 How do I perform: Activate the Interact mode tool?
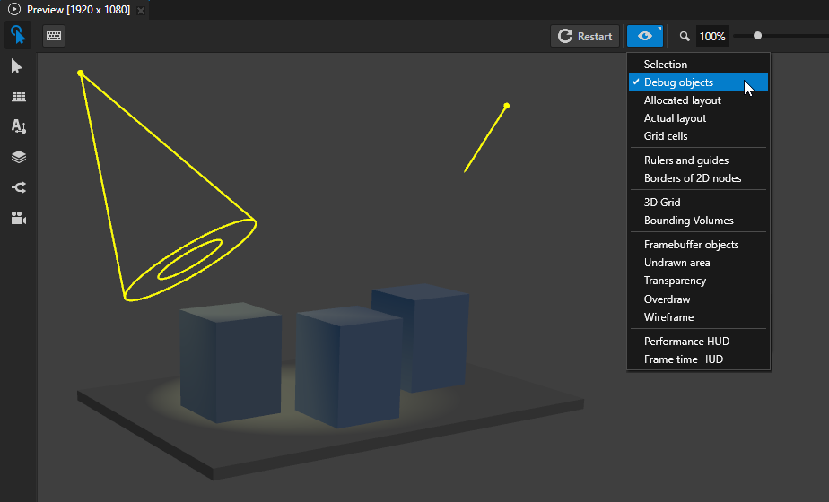click(18, 36)
